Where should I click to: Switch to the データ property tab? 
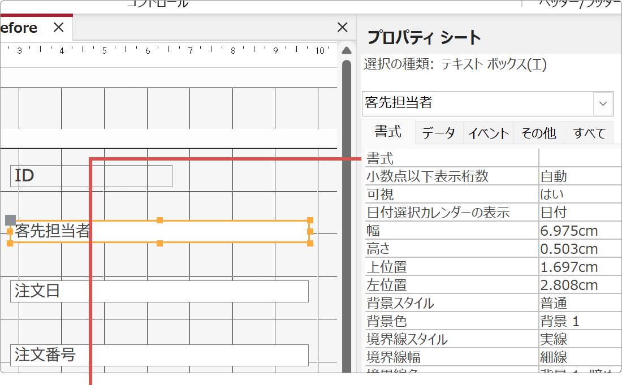coord(438,132)
